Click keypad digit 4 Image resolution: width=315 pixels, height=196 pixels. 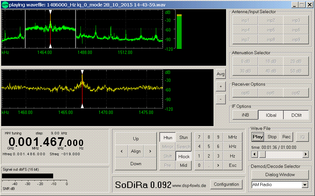[x=199, y=147]
